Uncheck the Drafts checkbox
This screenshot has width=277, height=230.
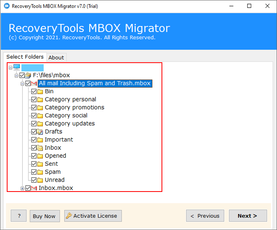34,132
